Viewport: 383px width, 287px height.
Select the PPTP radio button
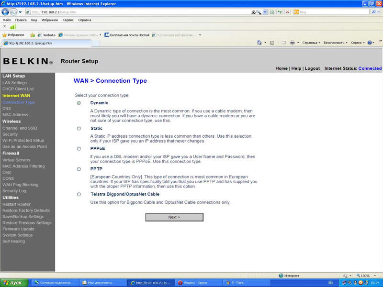coord(79,169)
